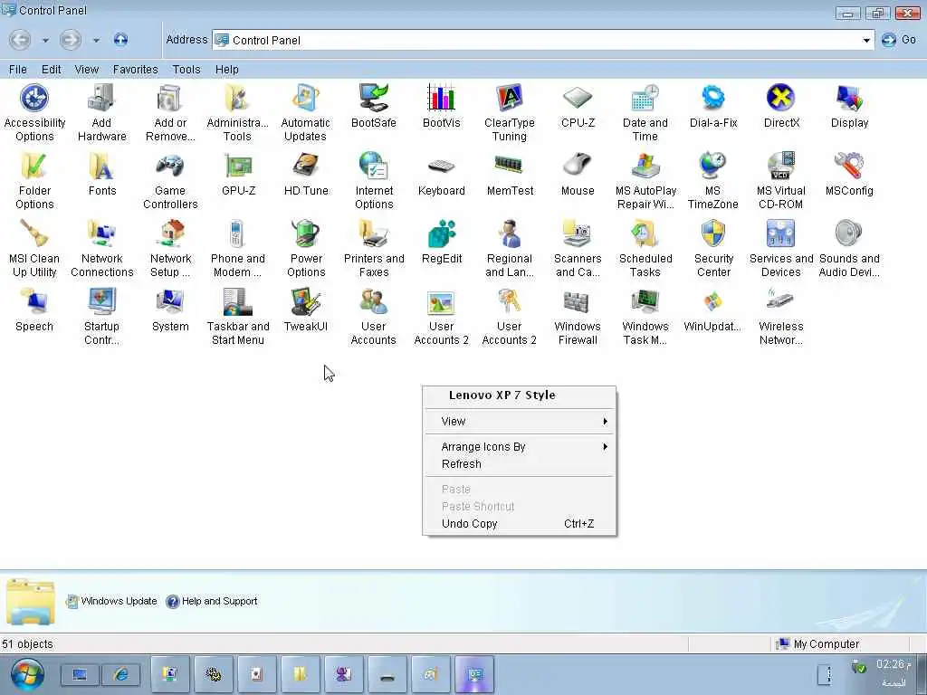927x695 pixels.
Task: Open the Windows Update link
Action: tap(111, 602)
